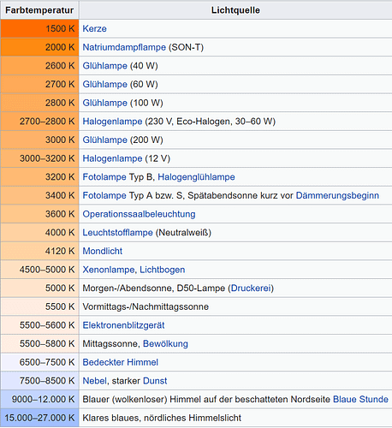
Task: Open the Bewölkung link
Action: tap(165, 344)
